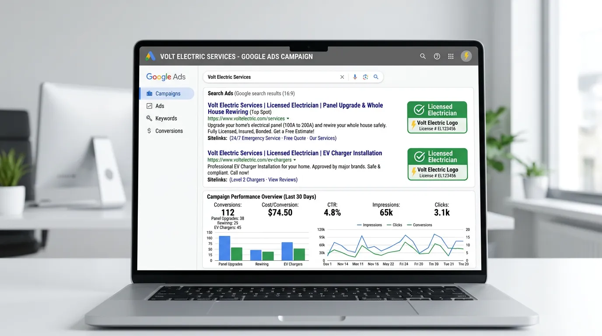Submit search with blue magnifier icon
Image resolution: width=602 pixels, height=336 pixels.
click(x=376, y=77)
